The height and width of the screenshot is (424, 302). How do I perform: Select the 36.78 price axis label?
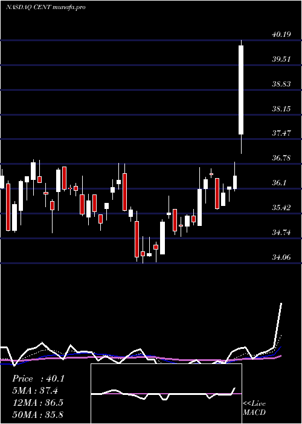281,158
